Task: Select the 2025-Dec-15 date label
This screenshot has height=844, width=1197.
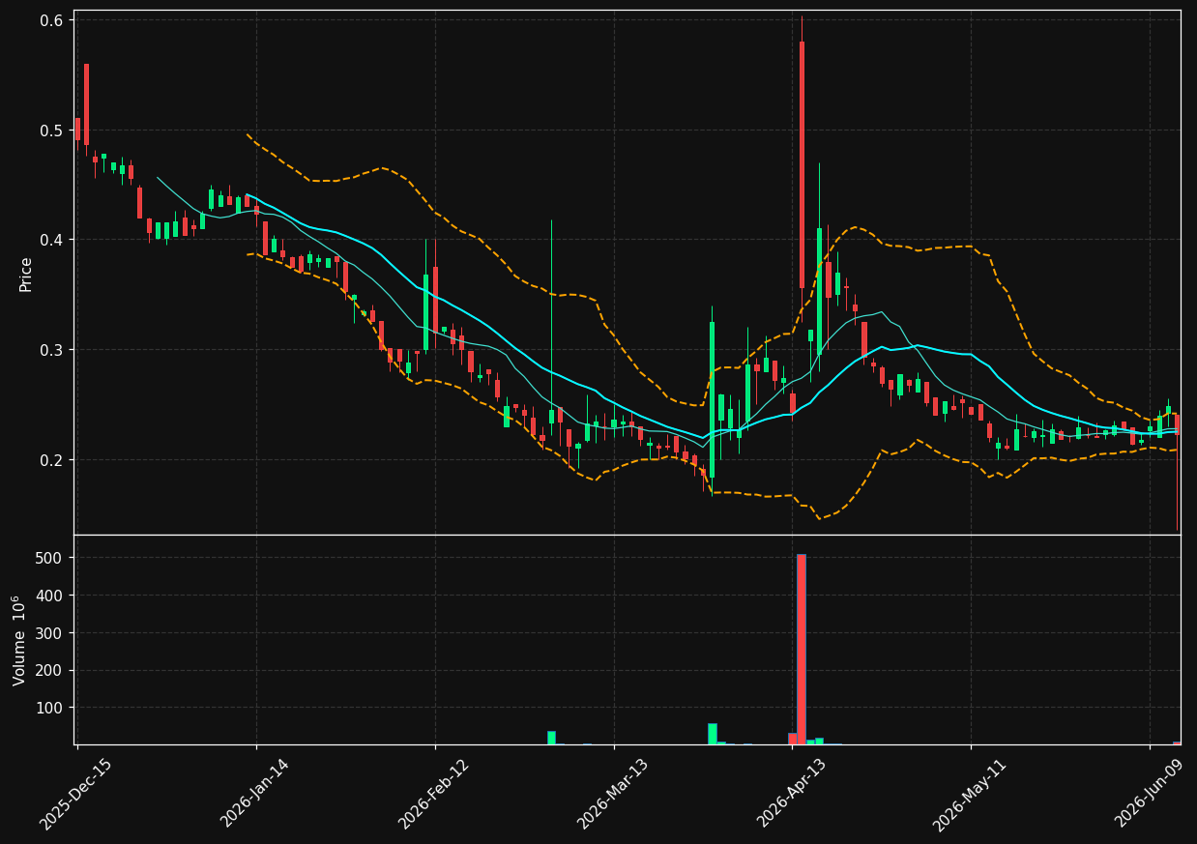Action: (76, 794)
